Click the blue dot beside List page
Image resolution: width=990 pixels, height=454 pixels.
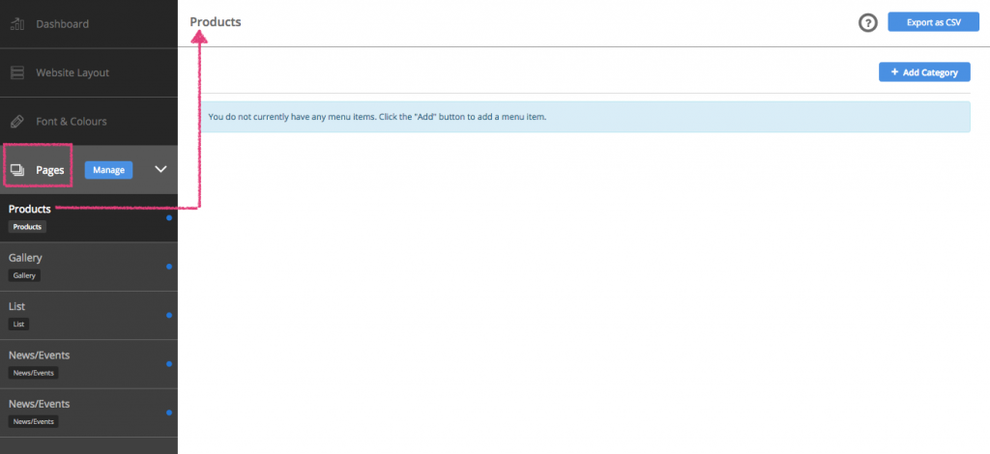click(169, 315)
